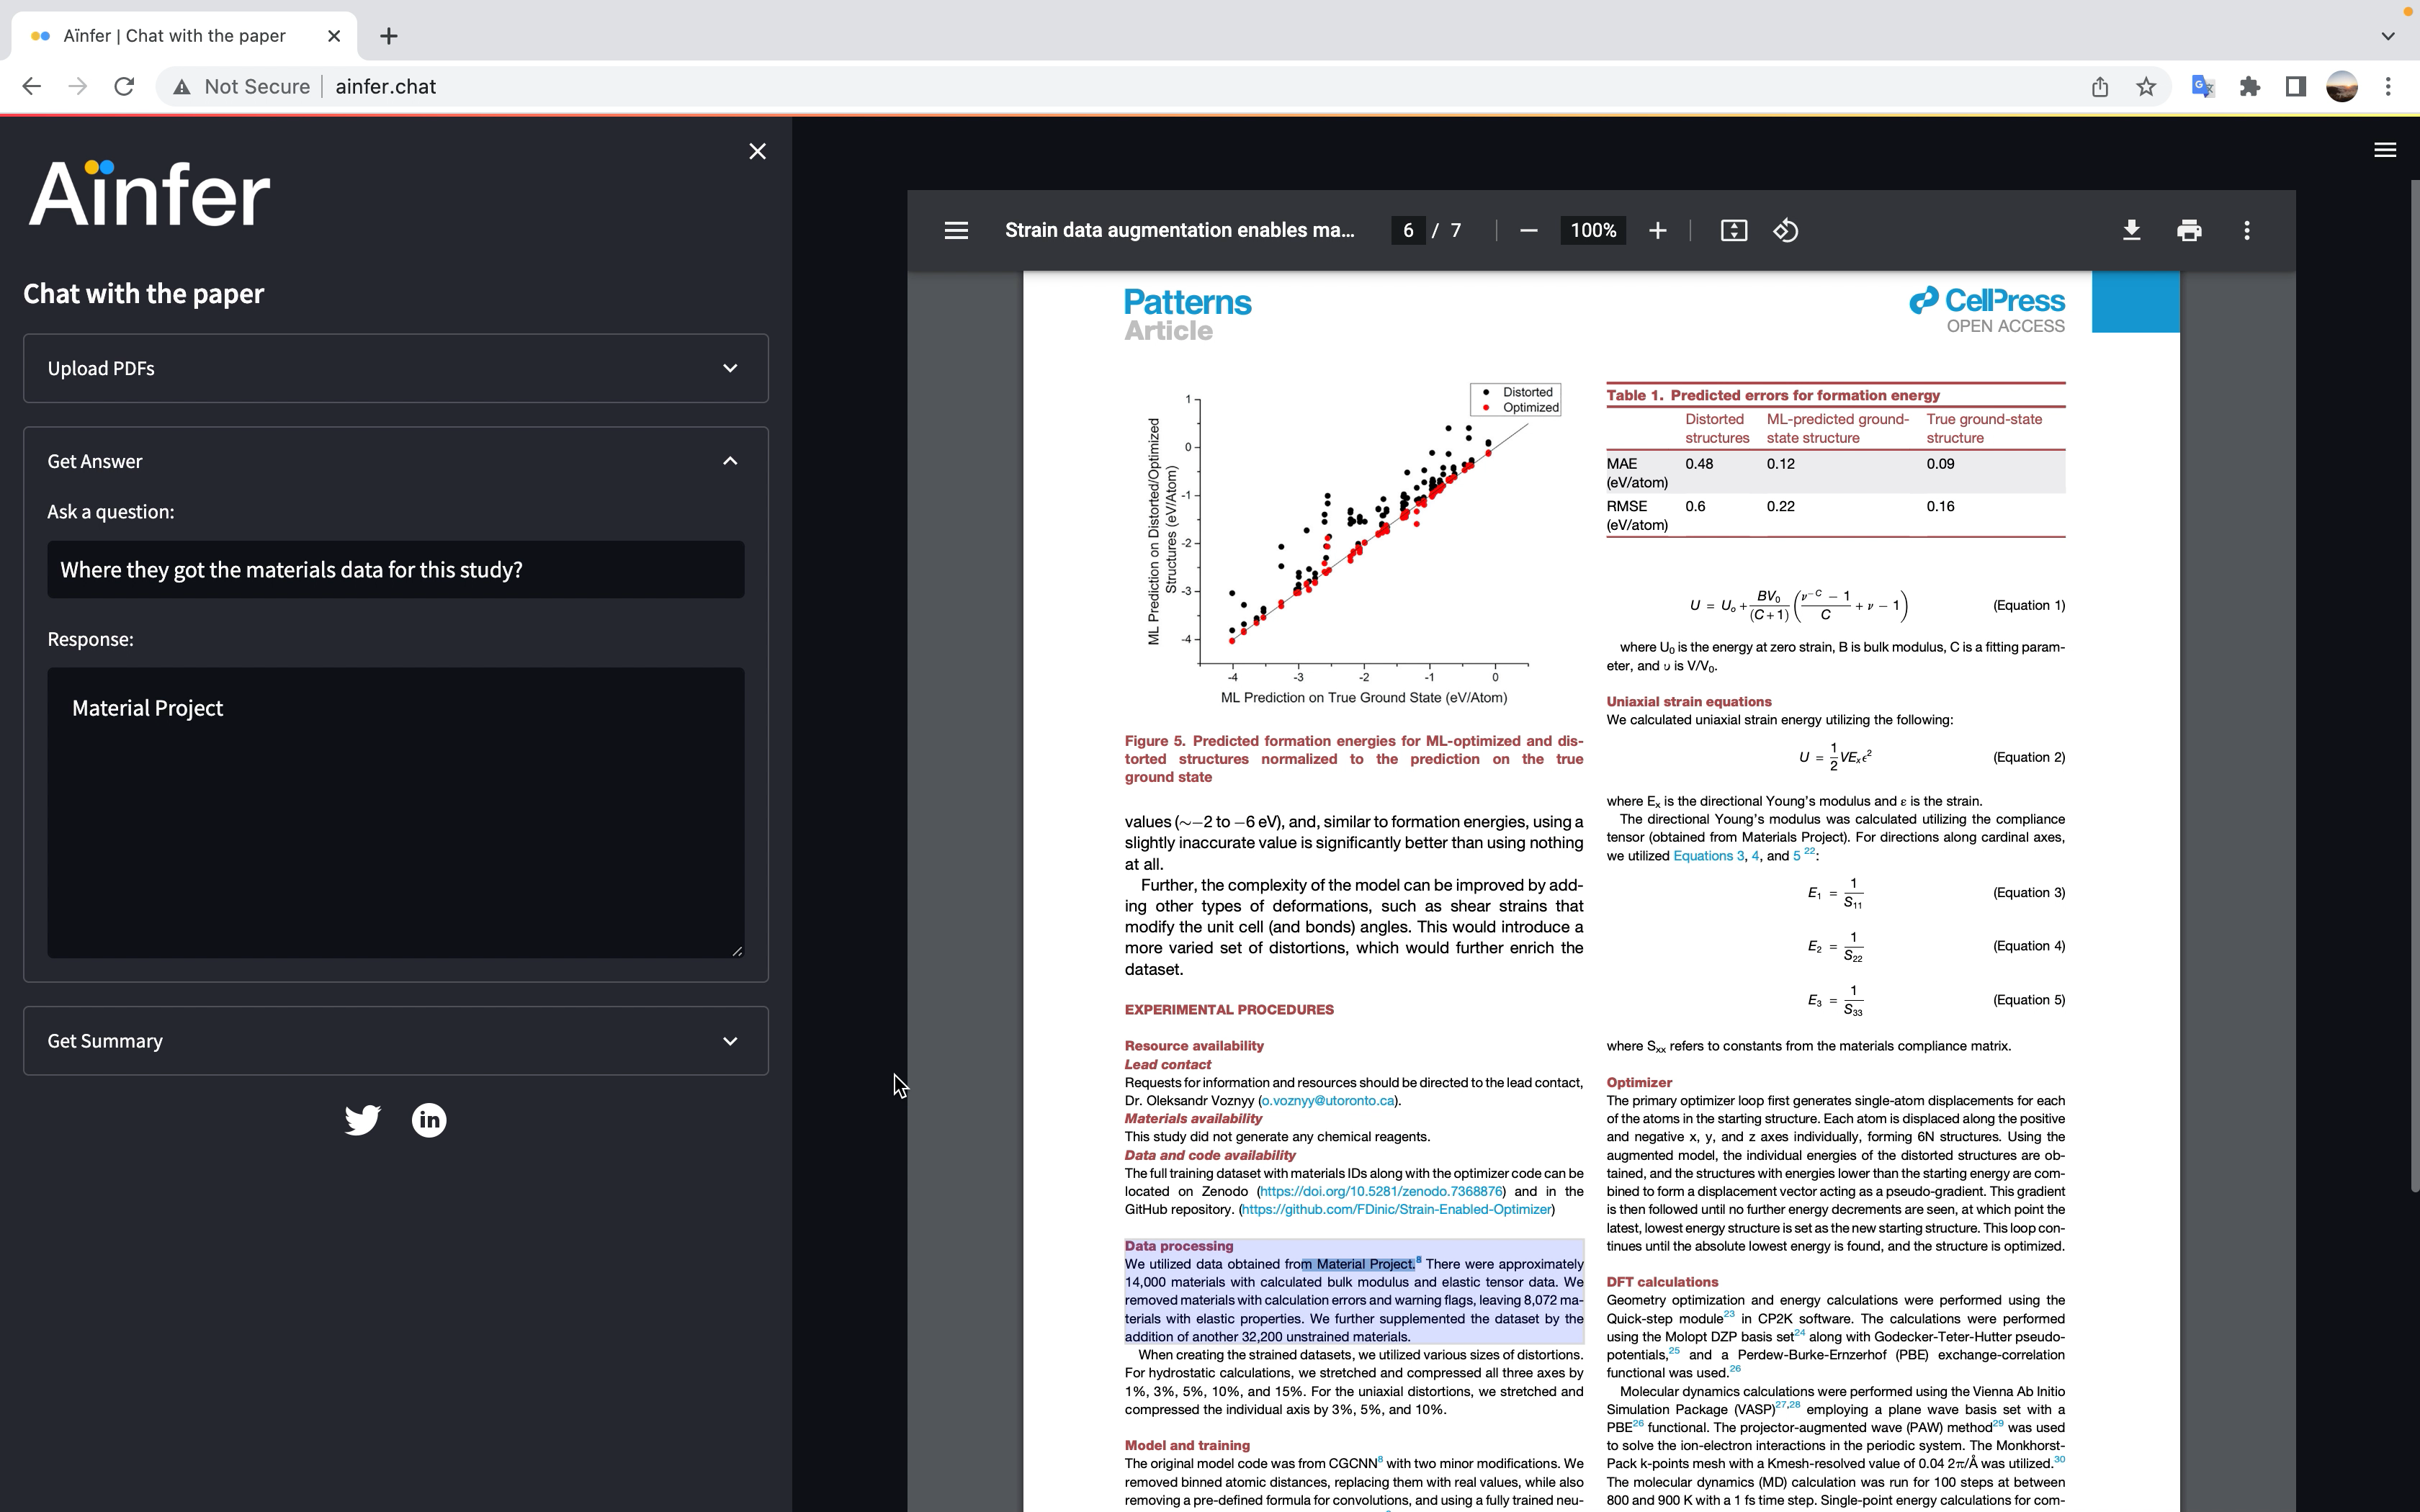Collapse the Get Answer section
This screenshot has width=2420, height=1512.
[x=396, y=461]
